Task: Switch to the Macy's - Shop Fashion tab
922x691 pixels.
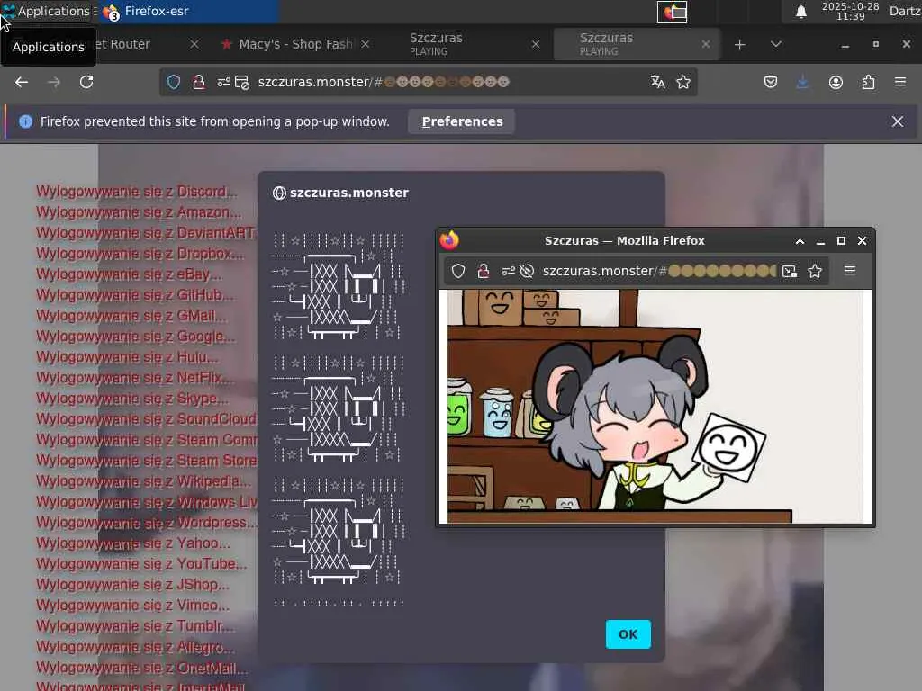Action: tap(295, 45)
